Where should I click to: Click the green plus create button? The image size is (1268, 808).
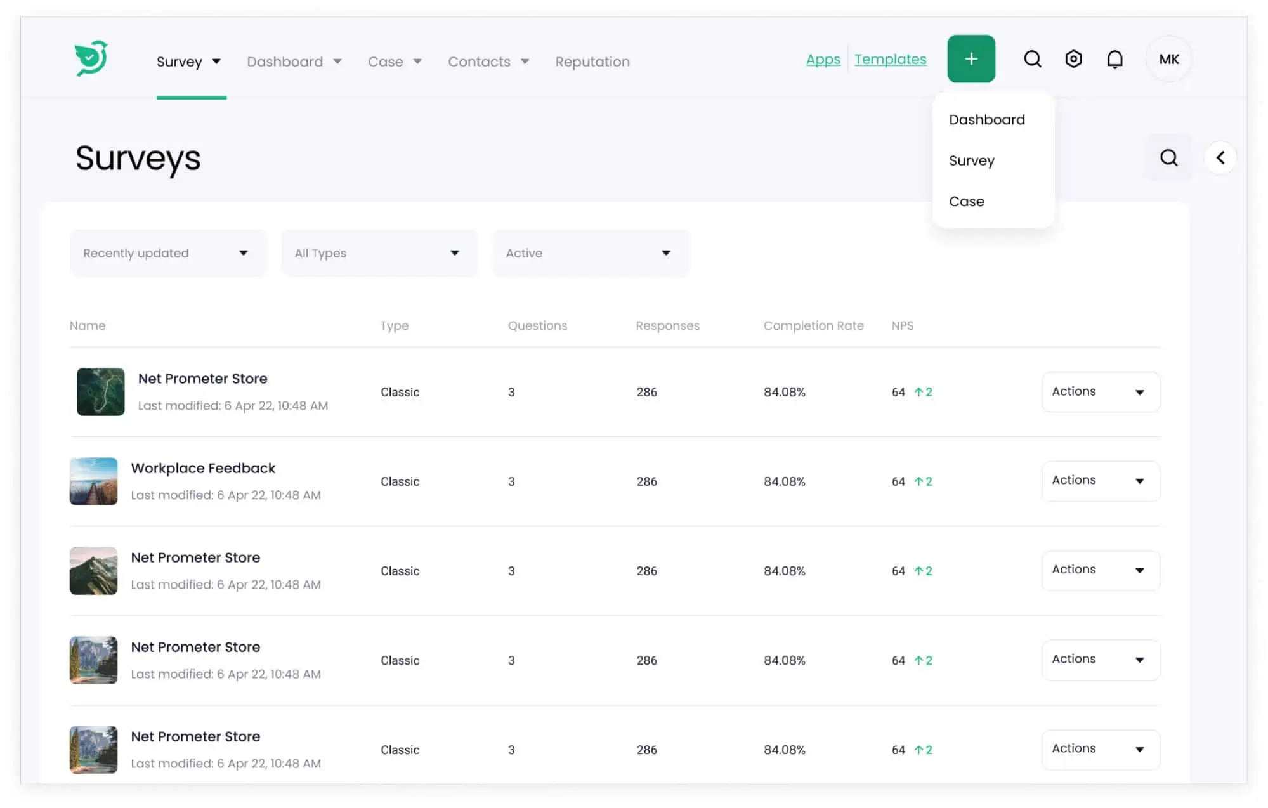[x=971, y=59]
